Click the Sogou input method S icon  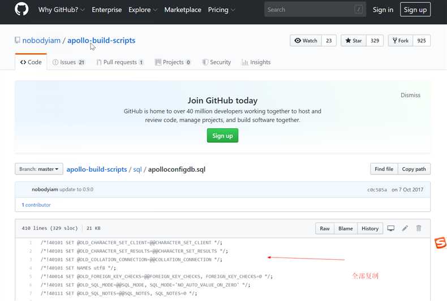coord(440,243)
